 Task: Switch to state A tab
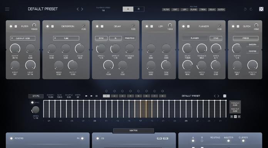pyautogui.click(x=128, y=9)
